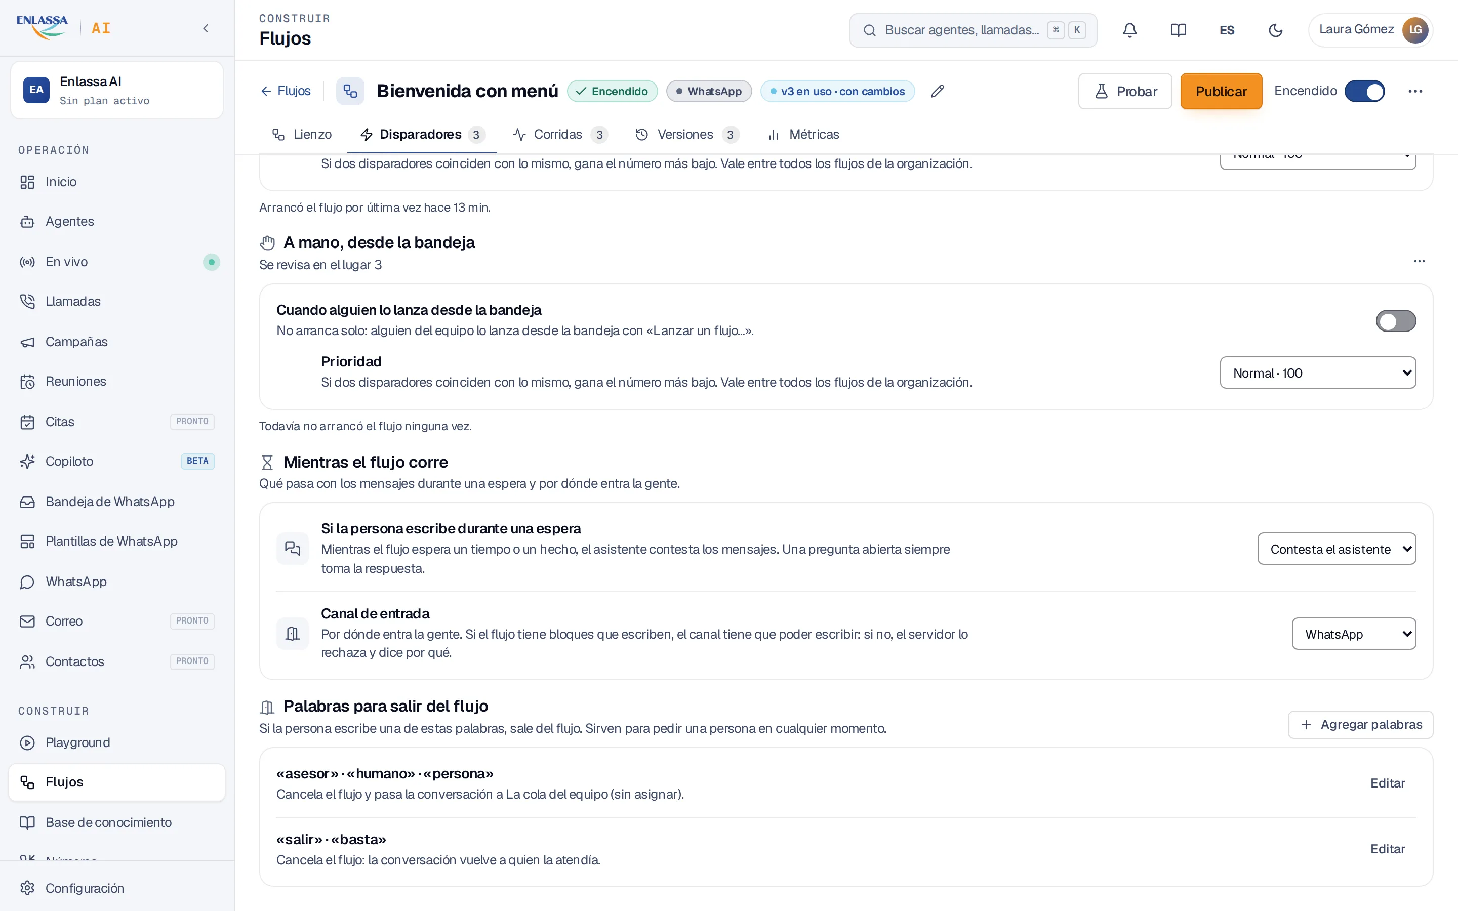
Task: Turn off the flow Encendido switch
Action: 1365,91
